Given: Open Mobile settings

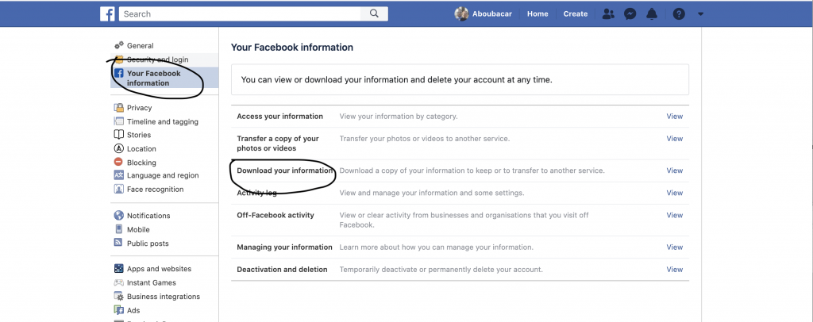Looking at the screenshot, I should point(138,229).
